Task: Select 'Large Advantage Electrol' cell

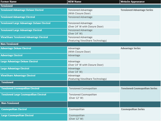Action: point(34,70)
